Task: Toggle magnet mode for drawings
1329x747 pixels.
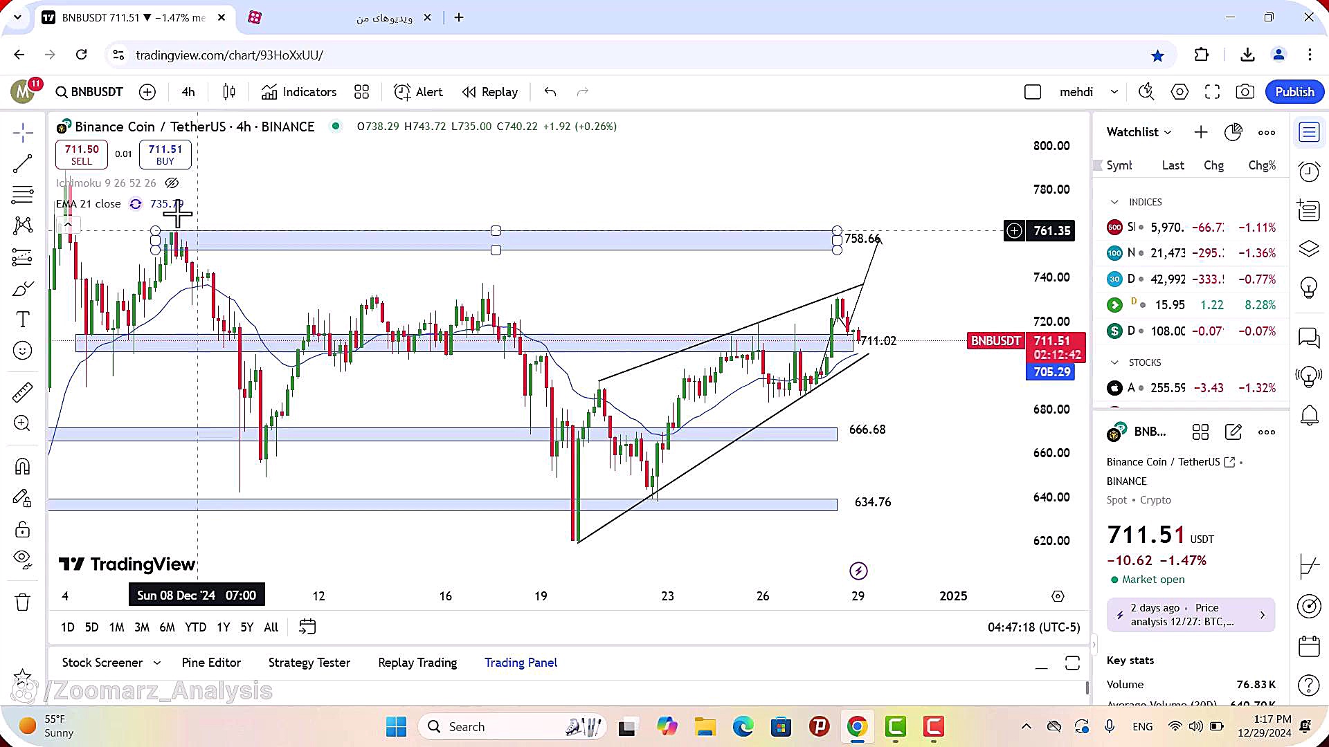Action: [22, 467]
